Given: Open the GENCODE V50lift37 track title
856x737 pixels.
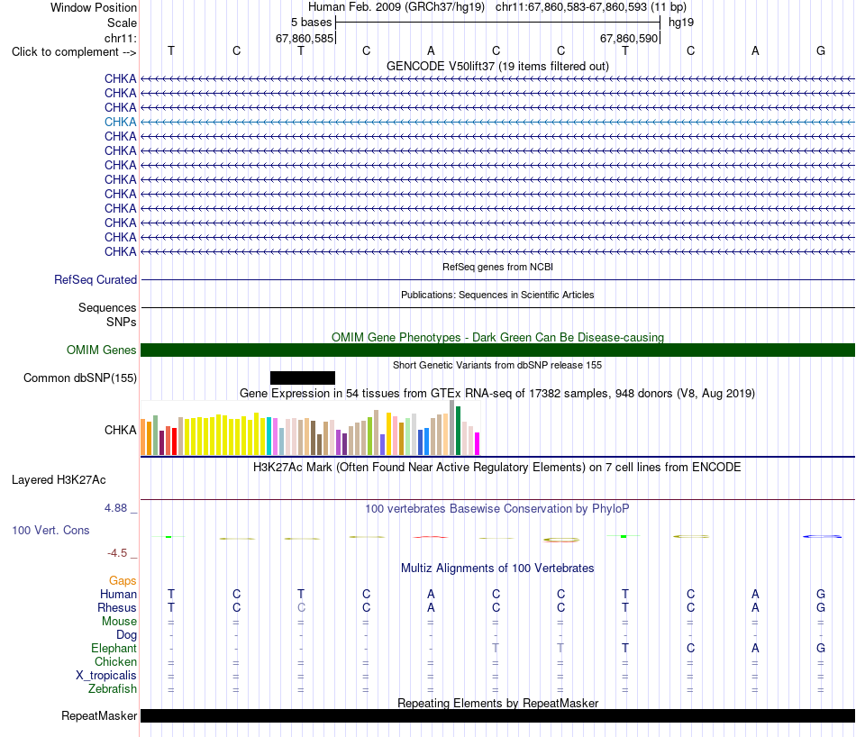Looking at the screenshot, I should click(497, 67).
